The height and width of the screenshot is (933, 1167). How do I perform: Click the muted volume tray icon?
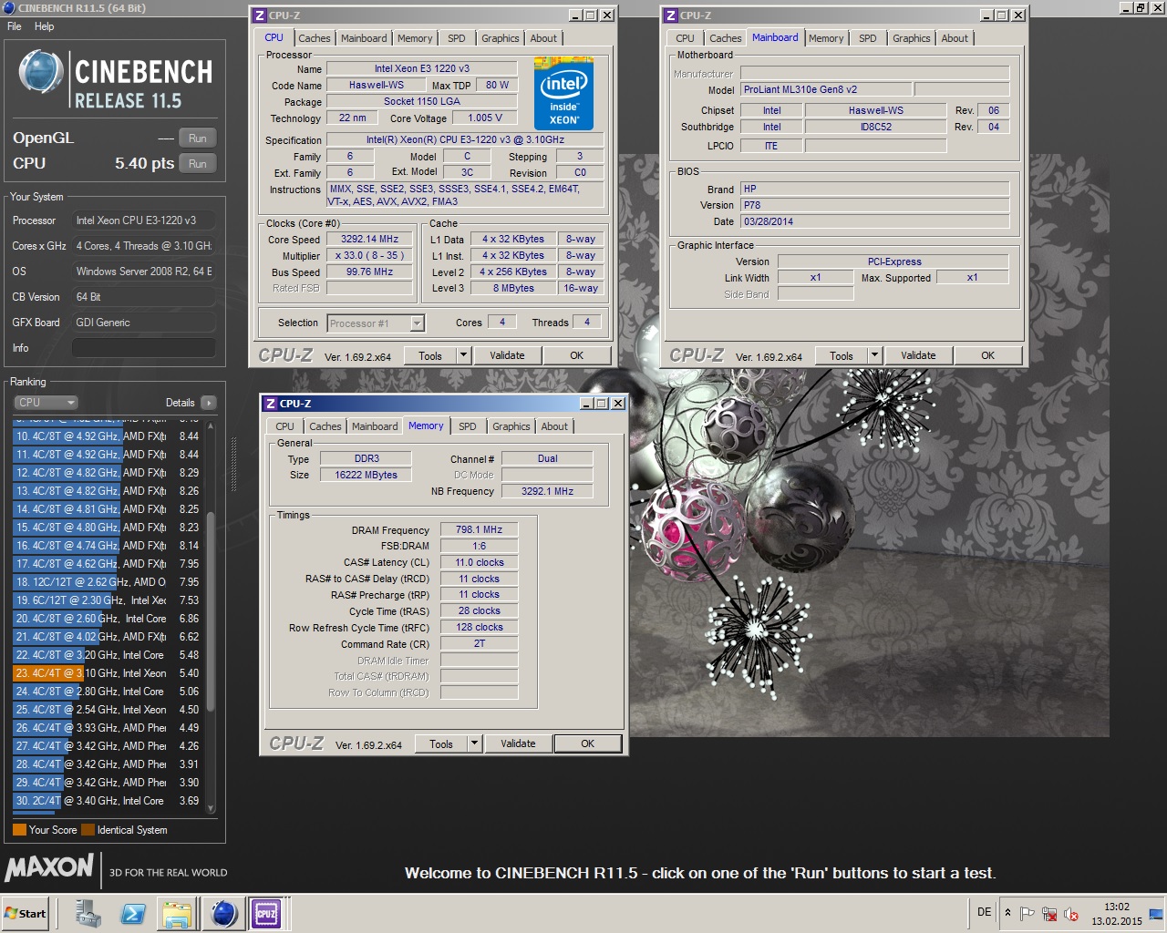point(1071,914)
